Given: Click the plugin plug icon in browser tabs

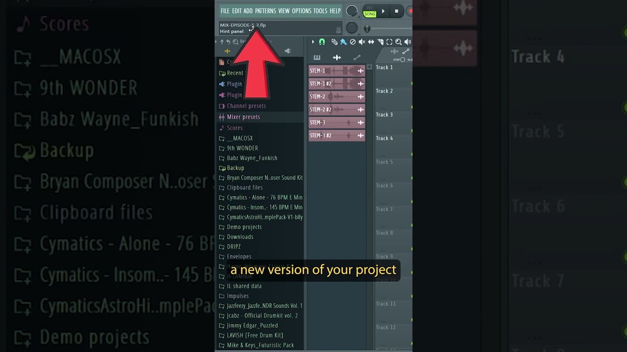Looking at the screenshot, I should (288, 51).
